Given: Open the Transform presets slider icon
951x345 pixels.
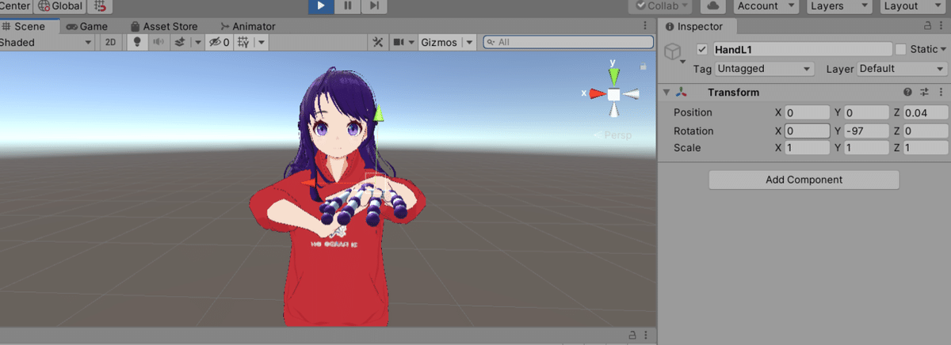Looking at the screenshot, I should coord(925,93).
